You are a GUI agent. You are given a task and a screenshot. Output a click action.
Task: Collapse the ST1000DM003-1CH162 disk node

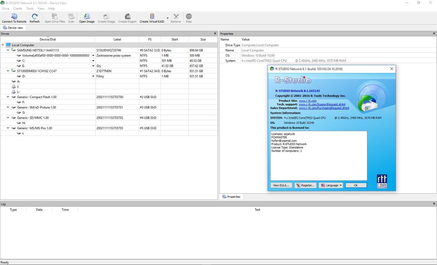(x=8, y=71)
